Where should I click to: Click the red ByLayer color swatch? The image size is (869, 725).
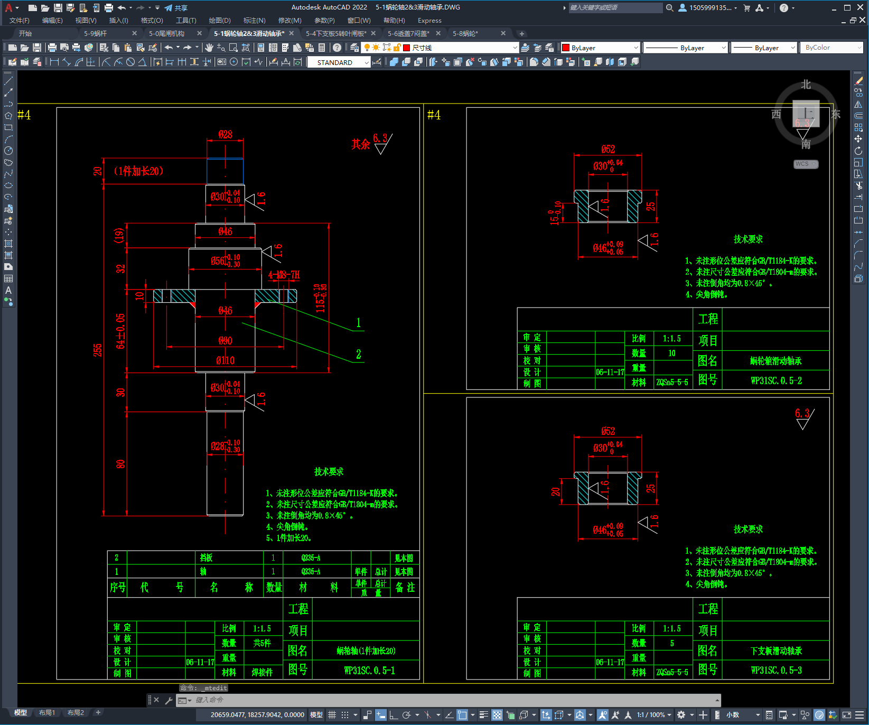(x=566, y=48)
